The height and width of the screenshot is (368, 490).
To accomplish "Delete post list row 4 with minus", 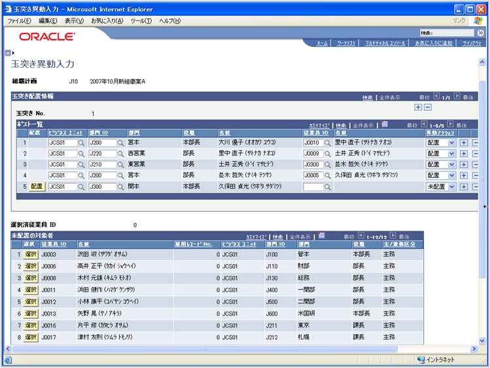I will [x=475, y=176].
